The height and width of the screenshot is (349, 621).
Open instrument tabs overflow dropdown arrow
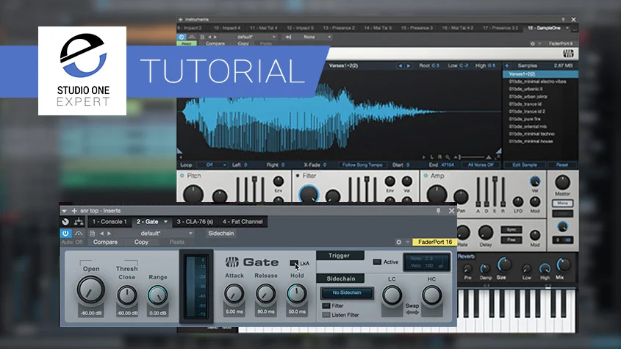click(x=567, y=28)
